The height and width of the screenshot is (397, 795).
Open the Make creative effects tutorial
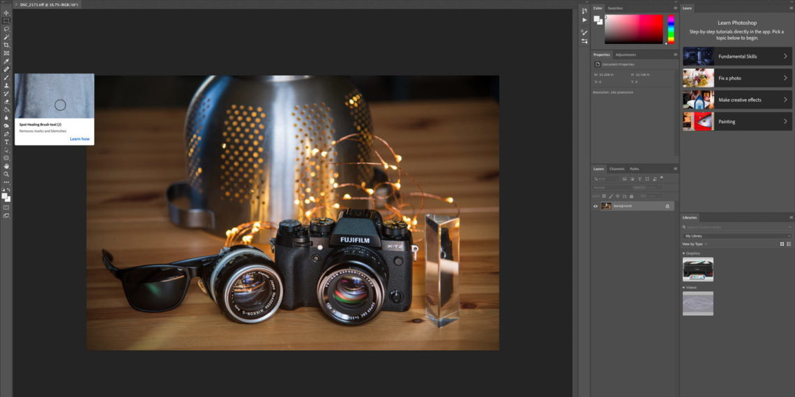737,100
